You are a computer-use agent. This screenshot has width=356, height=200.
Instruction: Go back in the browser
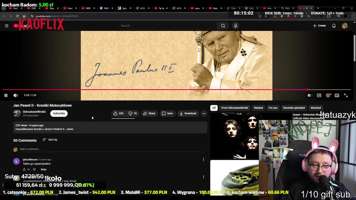pyautogui.click(x=4, y=16)
